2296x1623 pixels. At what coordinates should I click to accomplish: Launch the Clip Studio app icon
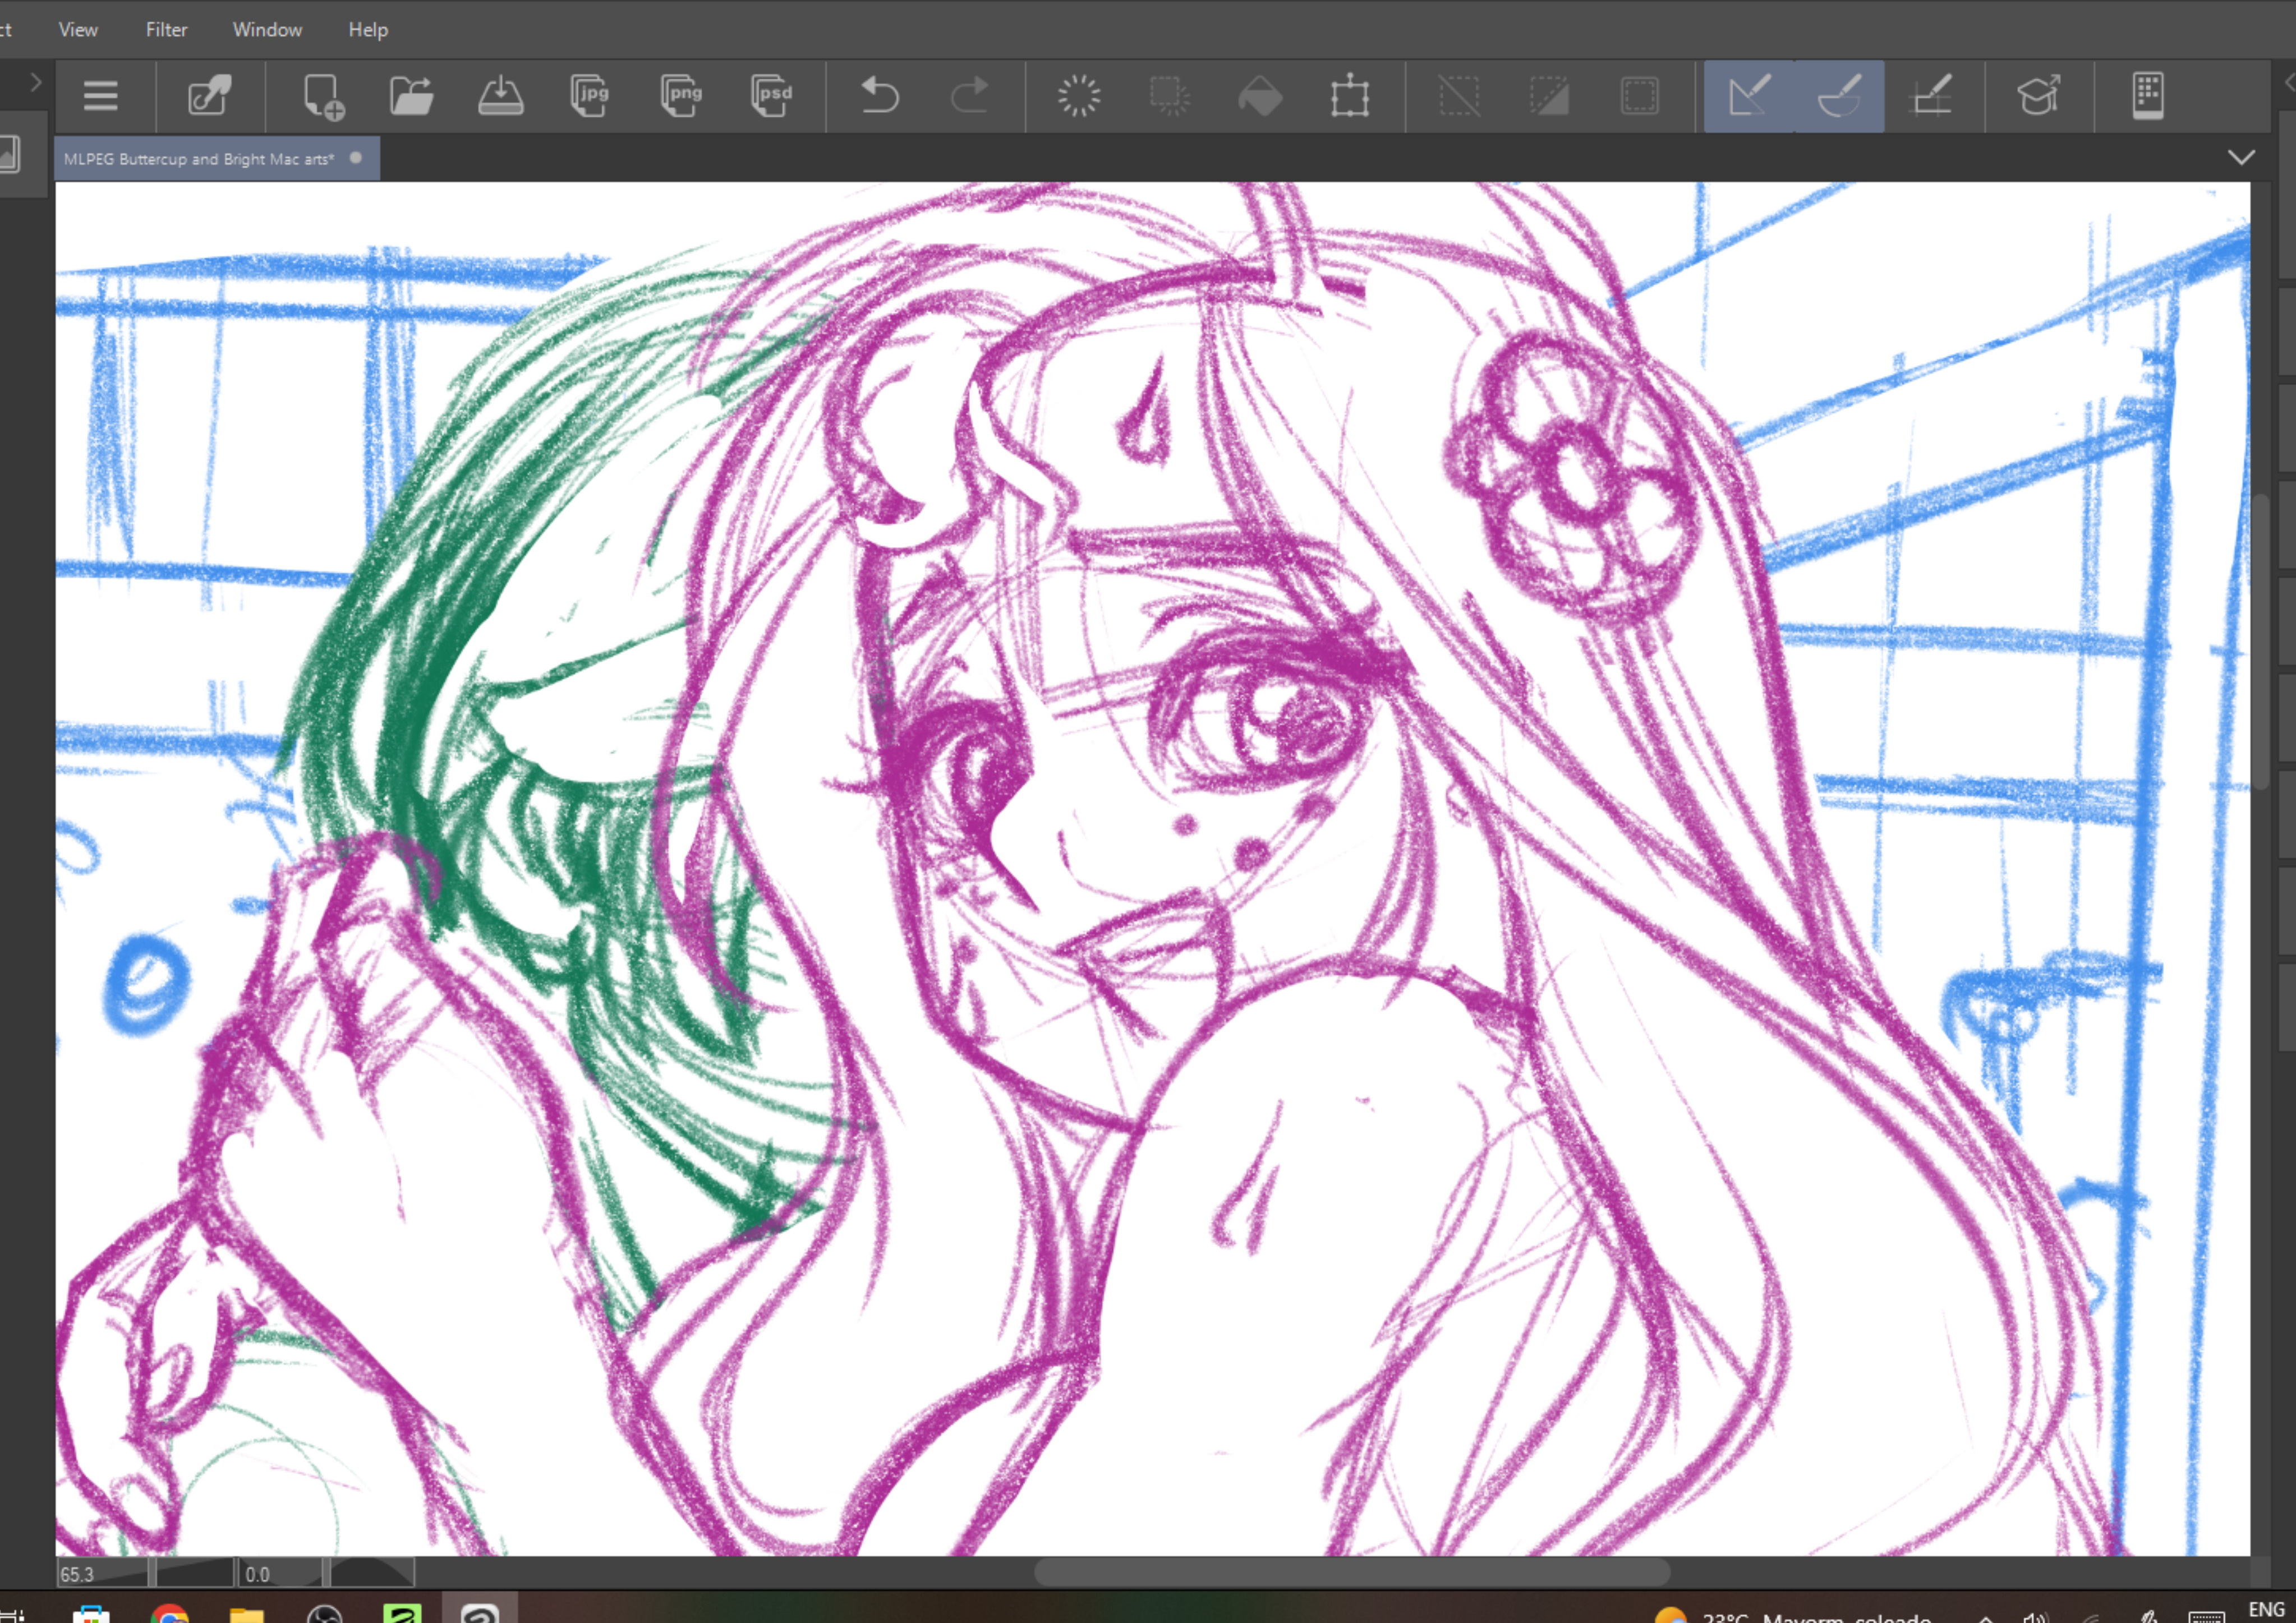(210, 96)
